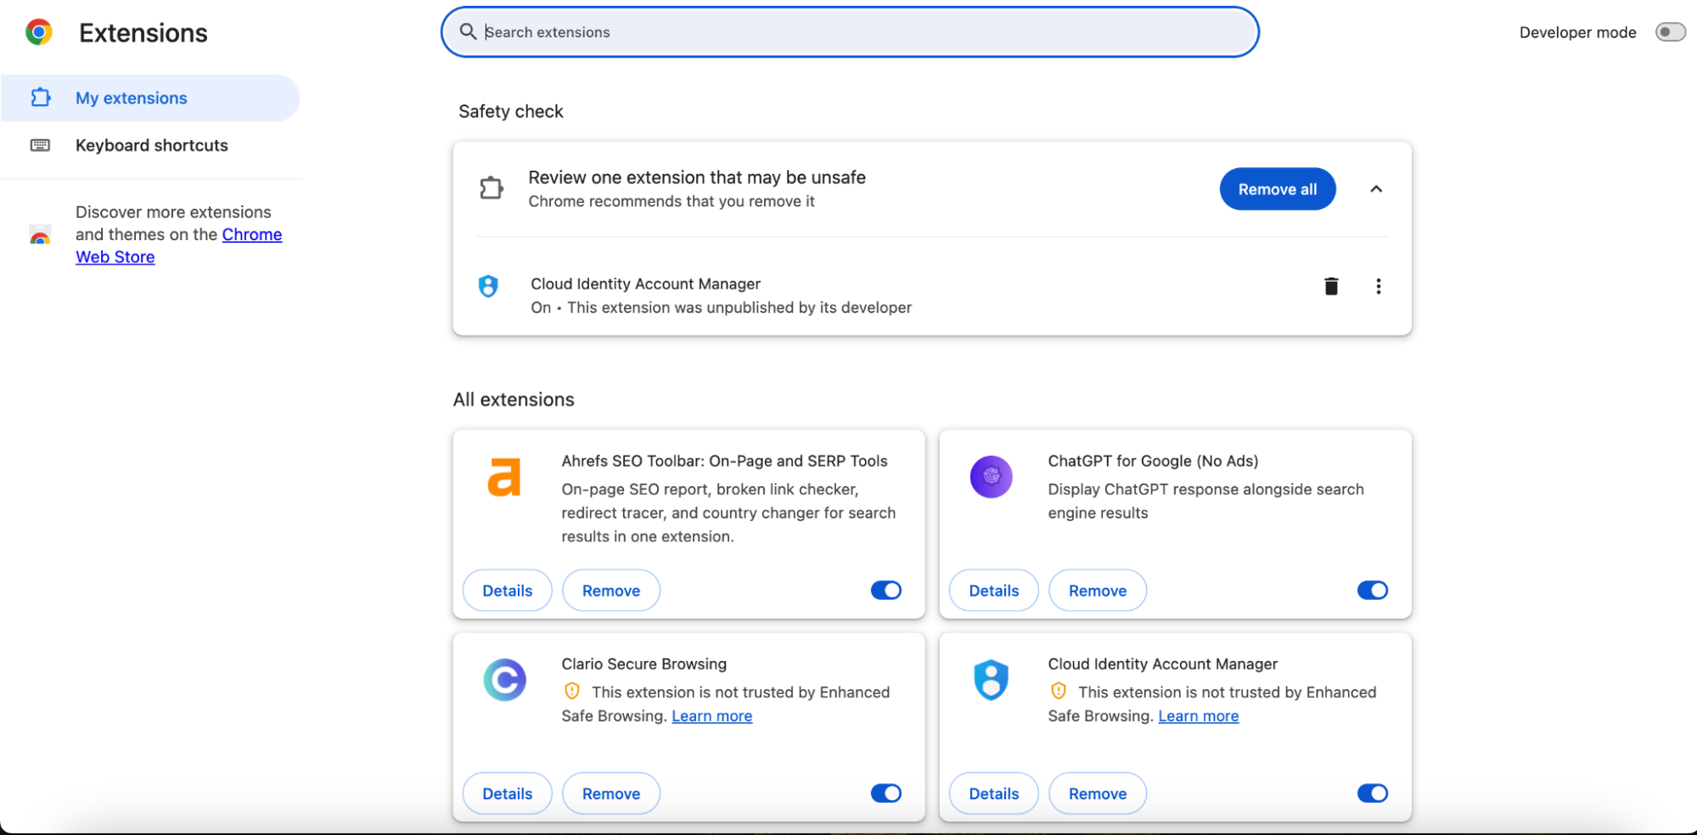Show Details for Cloud Identity Account Manager card
The image size is (1697, 835).
[x=993, y=793]
